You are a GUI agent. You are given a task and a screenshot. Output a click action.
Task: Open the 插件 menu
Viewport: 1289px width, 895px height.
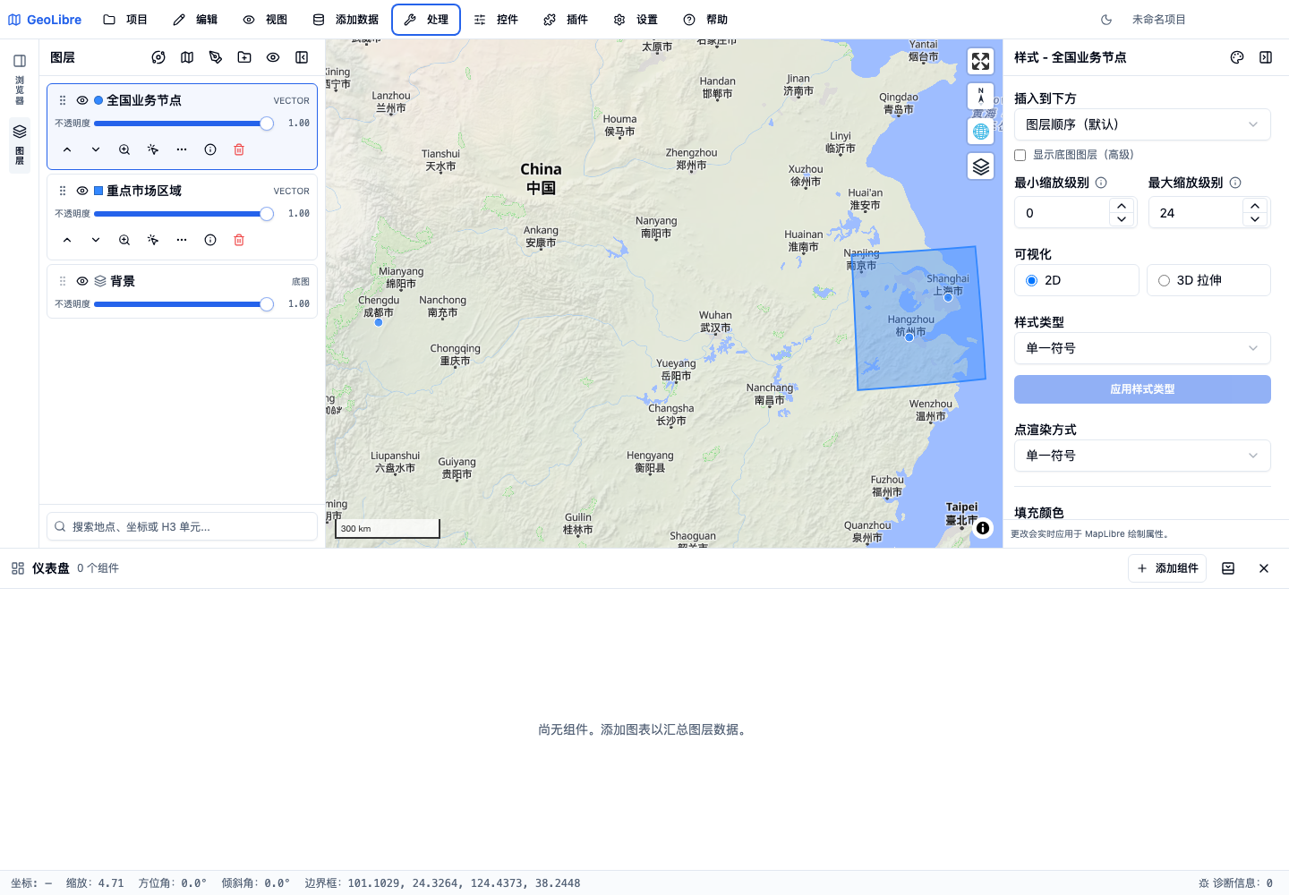pos(566,20)
